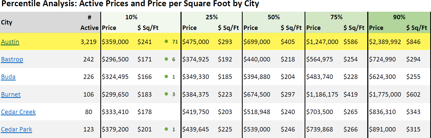Open the Cedar Park city link
Viewport: 431px width, 138px height.
coord(16,129)
